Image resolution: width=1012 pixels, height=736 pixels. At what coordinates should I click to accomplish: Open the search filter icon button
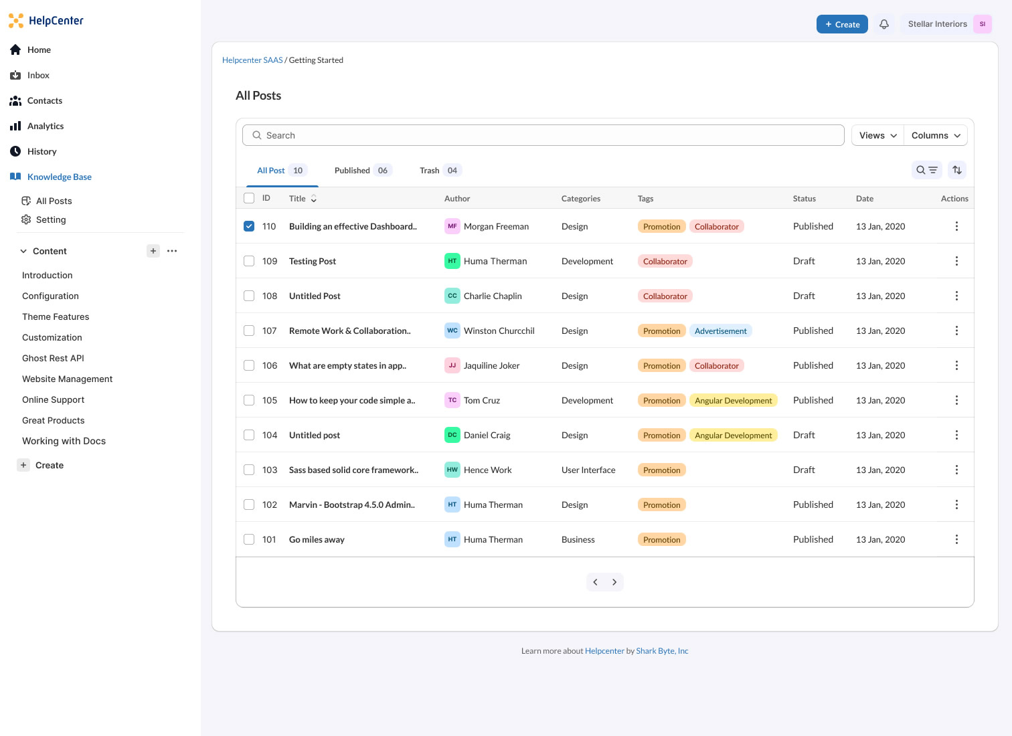point(927,170)
